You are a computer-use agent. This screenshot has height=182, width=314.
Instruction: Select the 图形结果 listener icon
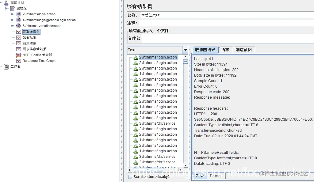pos(19,43)
